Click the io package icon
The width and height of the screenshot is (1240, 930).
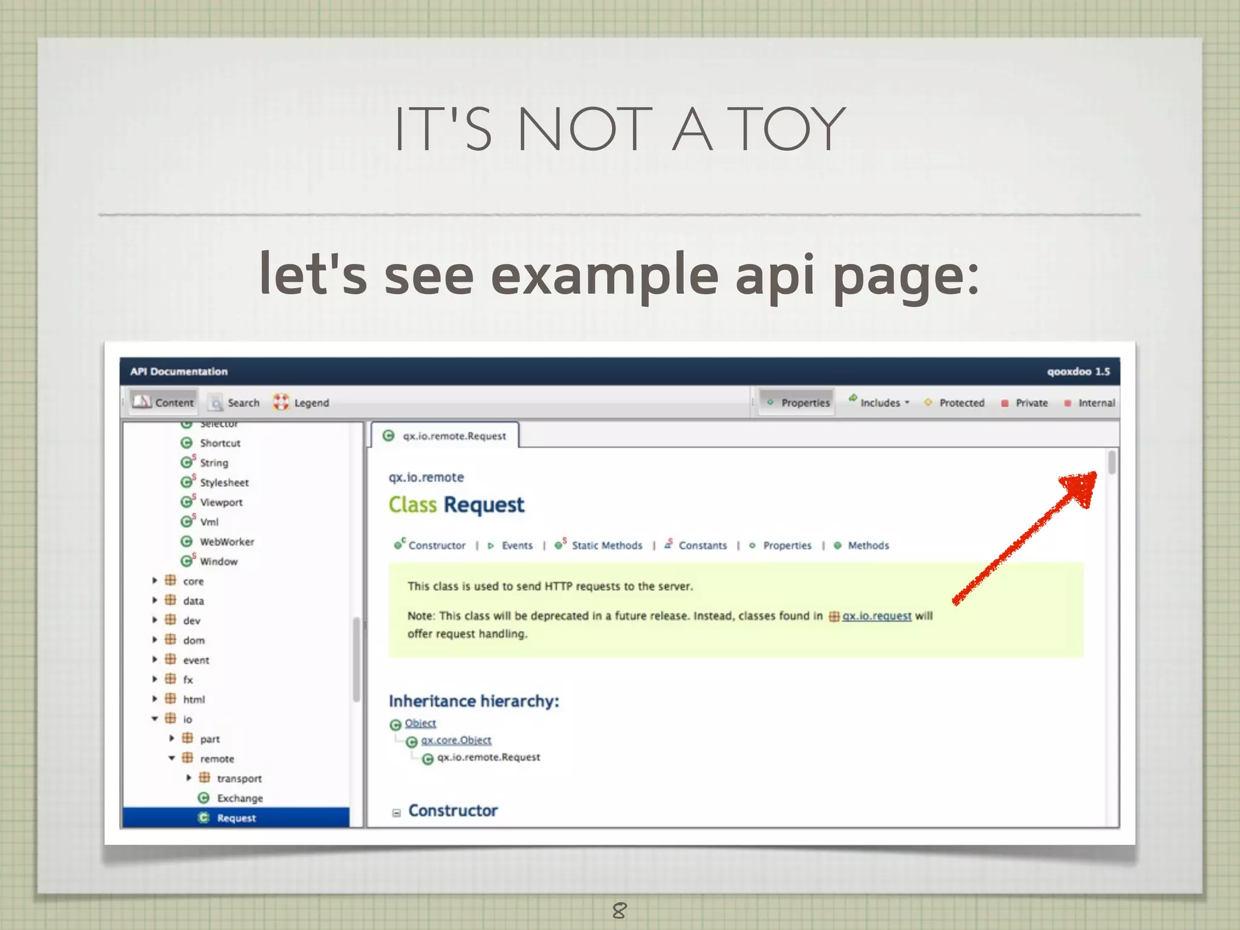point(171,718)
